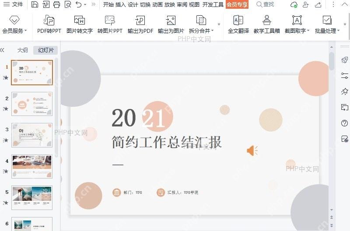
Task: Collapse the ribbon with the up chevron
Action: tap(345, 4)
